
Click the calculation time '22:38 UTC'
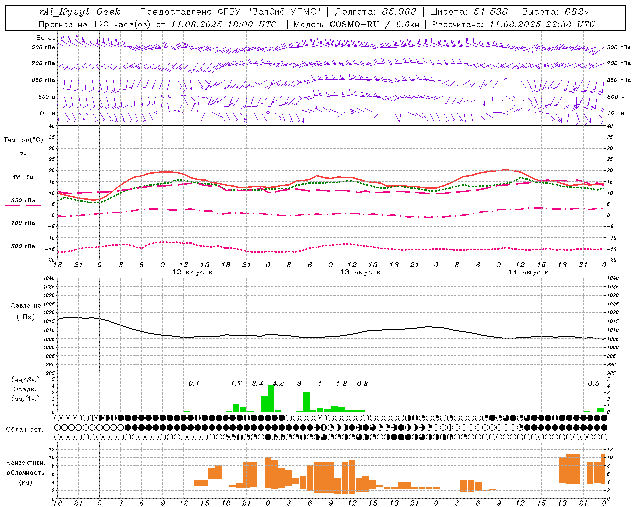570,24
